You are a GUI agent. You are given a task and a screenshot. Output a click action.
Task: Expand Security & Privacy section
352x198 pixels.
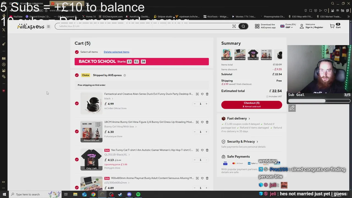click(240, 142)
